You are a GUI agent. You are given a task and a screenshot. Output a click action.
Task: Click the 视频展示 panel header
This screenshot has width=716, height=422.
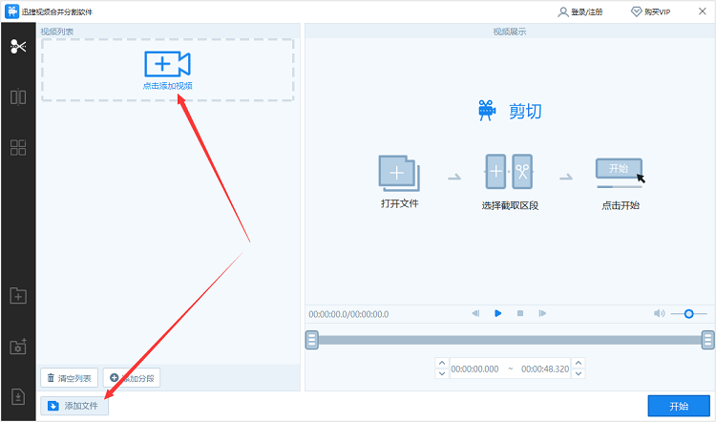(x=510, y=32)
